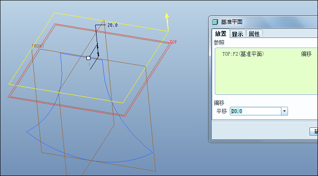Select the TOP plane label in viewport

pyautogui.click(x=173, y=42)
